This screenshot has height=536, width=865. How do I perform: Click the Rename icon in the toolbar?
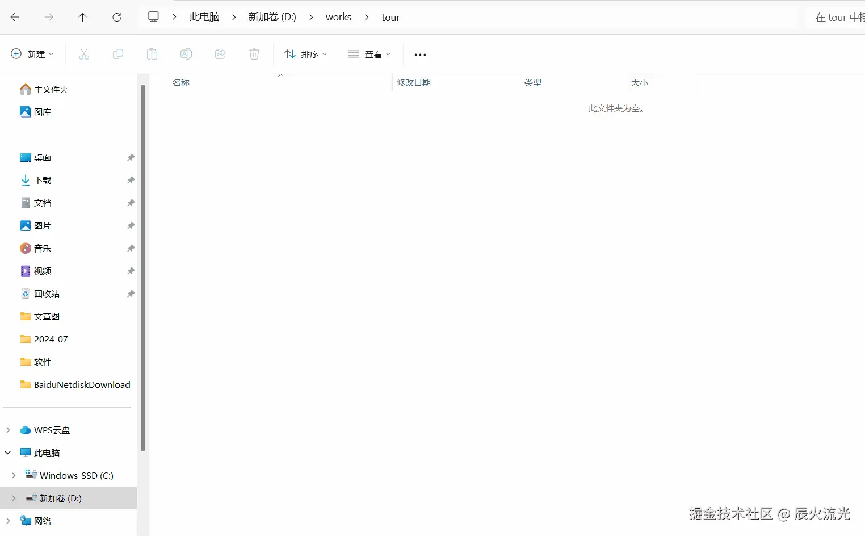pyautogui.click(x=186, y=54)
